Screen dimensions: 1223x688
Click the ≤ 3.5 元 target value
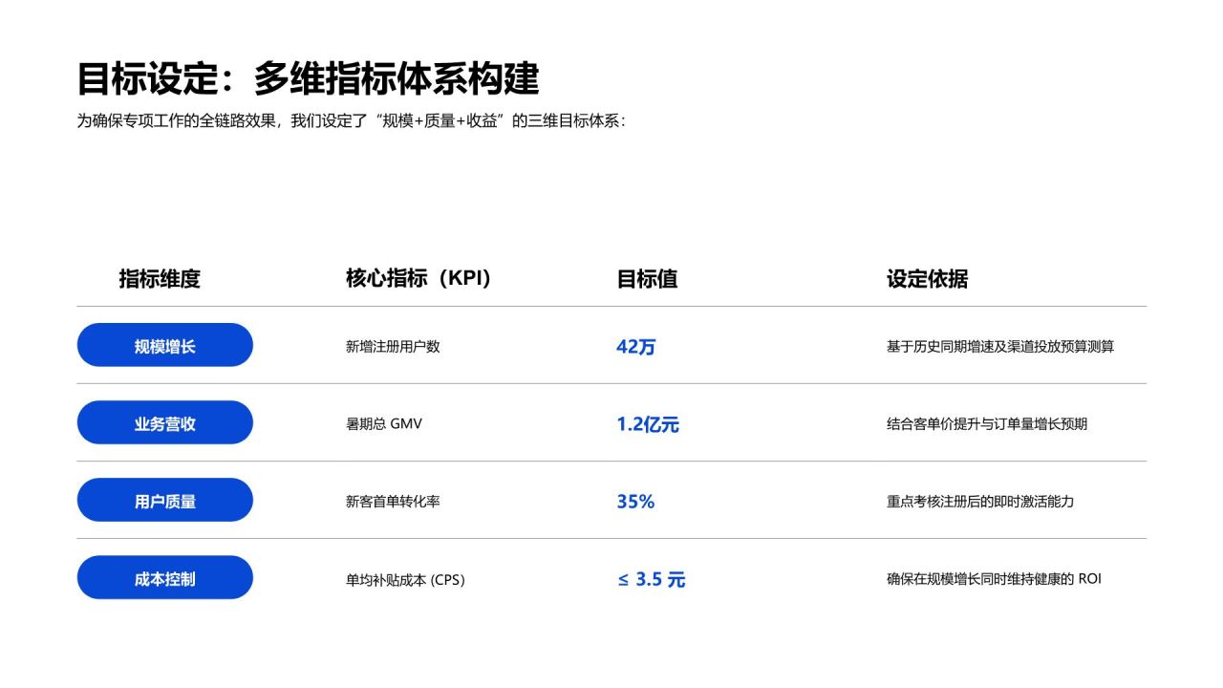[651, 579]
